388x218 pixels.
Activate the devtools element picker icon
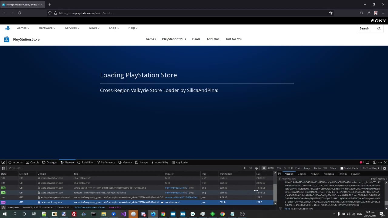pyautogui.click(x=3, y=162)
